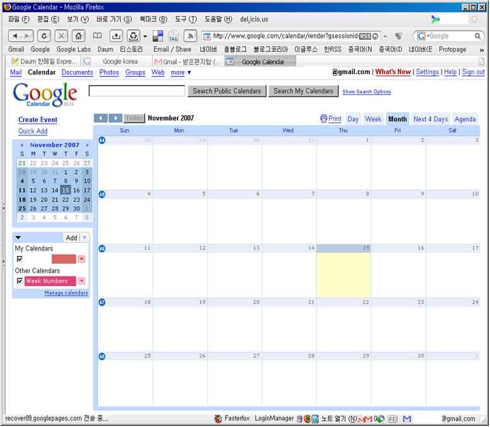
Task: Open the Settings link
Action: [x=427, y=72]
